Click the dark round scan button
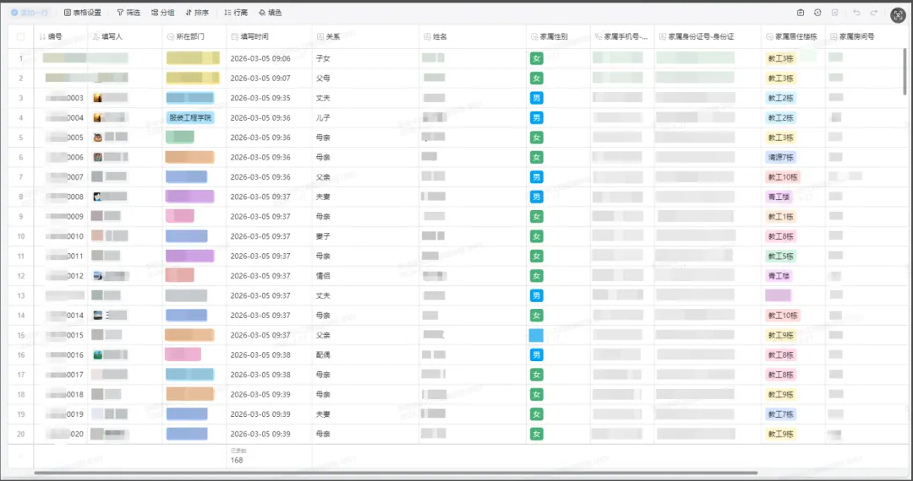The width and height of the screenshot is (913, 481). pos(898,14)
